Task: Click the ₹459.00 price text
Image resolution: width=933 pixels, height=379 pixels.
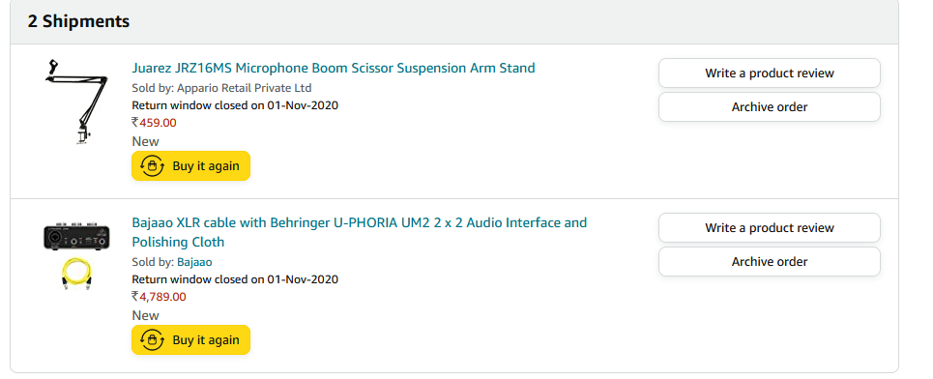Action: click(x=154, y=123)
